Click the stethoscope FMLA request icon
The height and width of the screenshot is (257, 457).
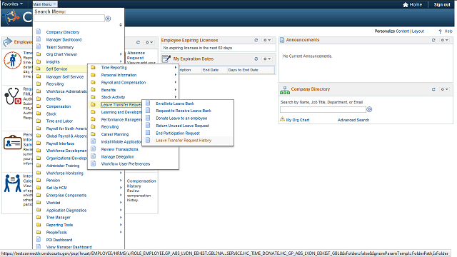click(x=13, y=96)
